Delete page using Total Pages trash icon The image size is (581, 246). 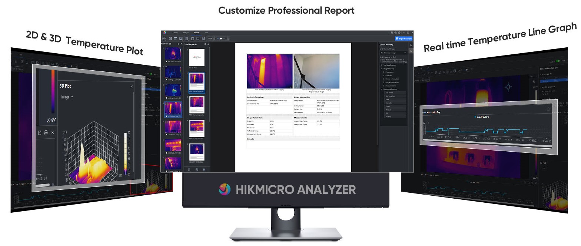(x=205, y=44)
